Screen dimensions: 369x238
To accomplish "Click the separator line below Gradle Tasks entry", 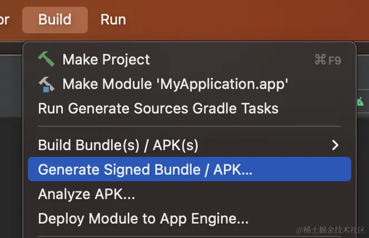I will click(x=190, y=126).
